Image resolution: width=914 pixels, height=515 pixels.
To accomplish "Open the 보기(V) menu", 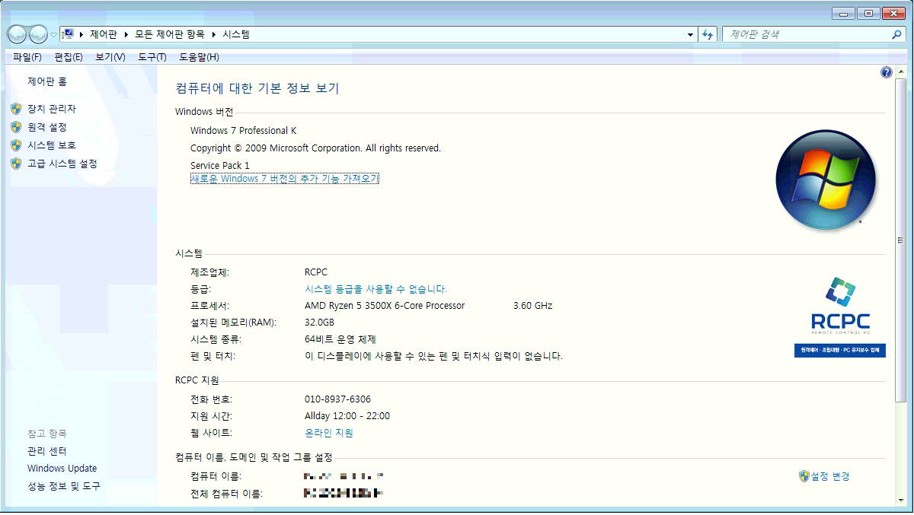I will (x=110, y=57).
